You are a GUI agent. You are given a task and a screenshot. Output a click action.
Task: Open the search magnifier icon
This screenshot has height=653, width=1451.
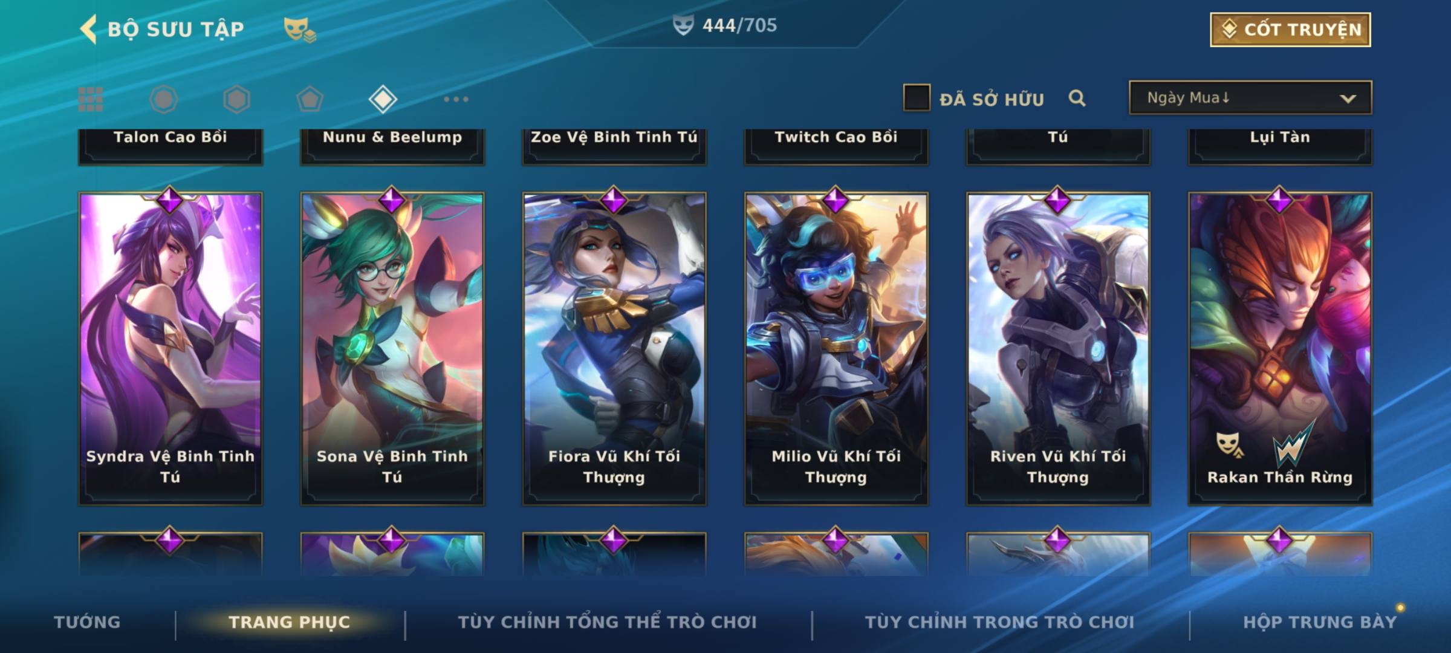tap(1077, 98)
